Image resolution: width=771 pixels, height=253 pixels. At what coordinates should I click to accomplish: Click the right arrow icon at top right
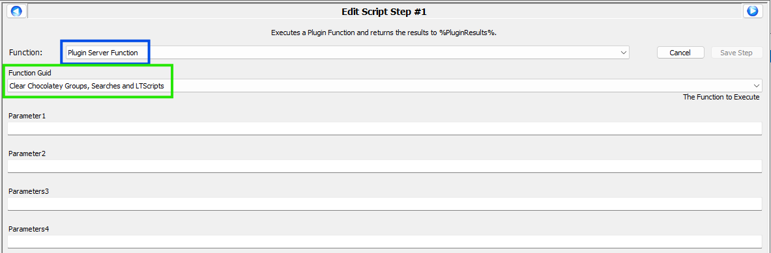752,11
